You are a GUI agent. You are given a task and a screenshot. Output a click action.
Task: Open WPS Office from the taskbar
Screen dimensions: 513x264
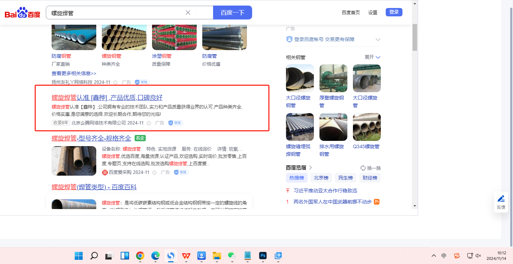pos(186,256)
